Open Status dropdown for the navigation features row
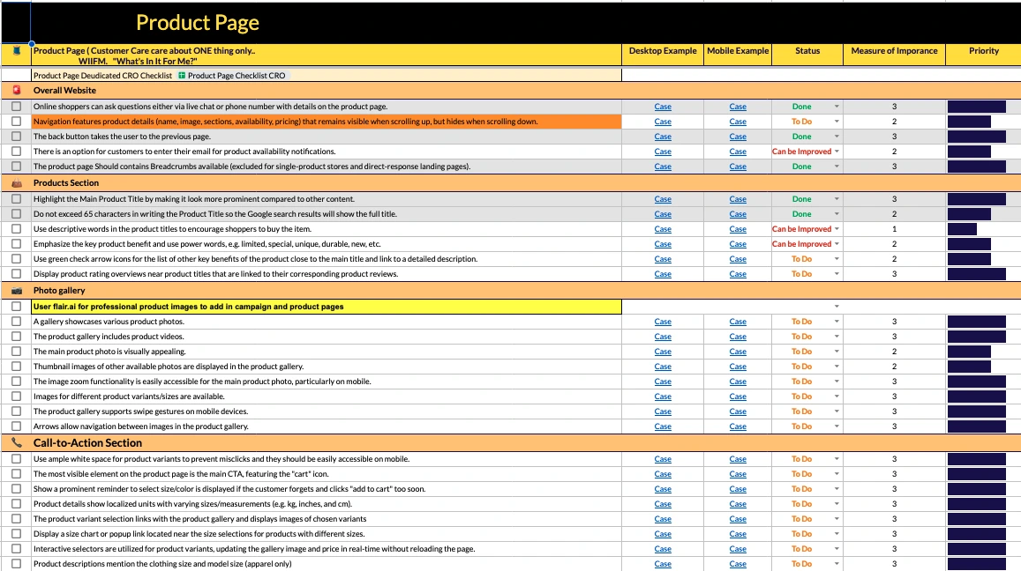 pyautogui.click(x=837, y=122)
